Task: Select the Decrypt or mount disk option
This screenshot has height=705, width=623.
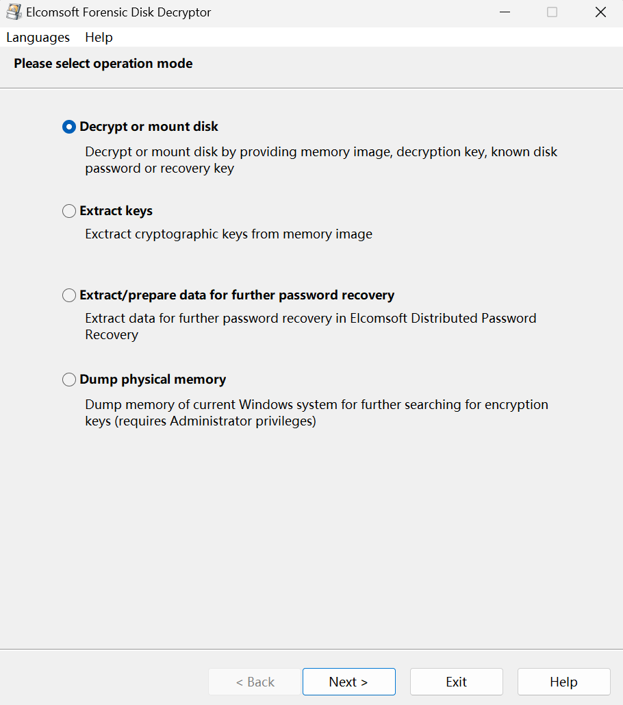Action: [69, 127]
